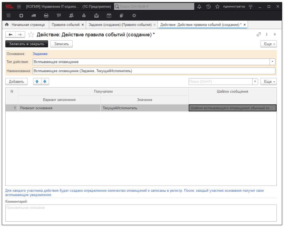
Task: Click the printer section icon
Action: coord(46,15)
